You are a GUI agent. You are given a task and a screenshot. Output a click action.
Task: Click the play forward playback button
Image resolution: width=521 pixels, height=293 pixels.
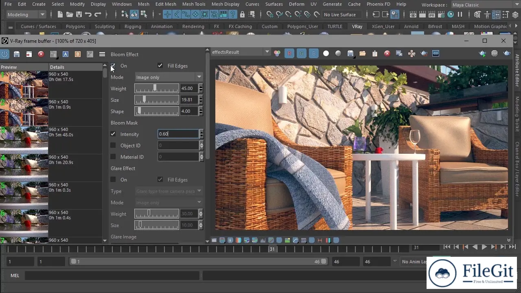[484, 247]
